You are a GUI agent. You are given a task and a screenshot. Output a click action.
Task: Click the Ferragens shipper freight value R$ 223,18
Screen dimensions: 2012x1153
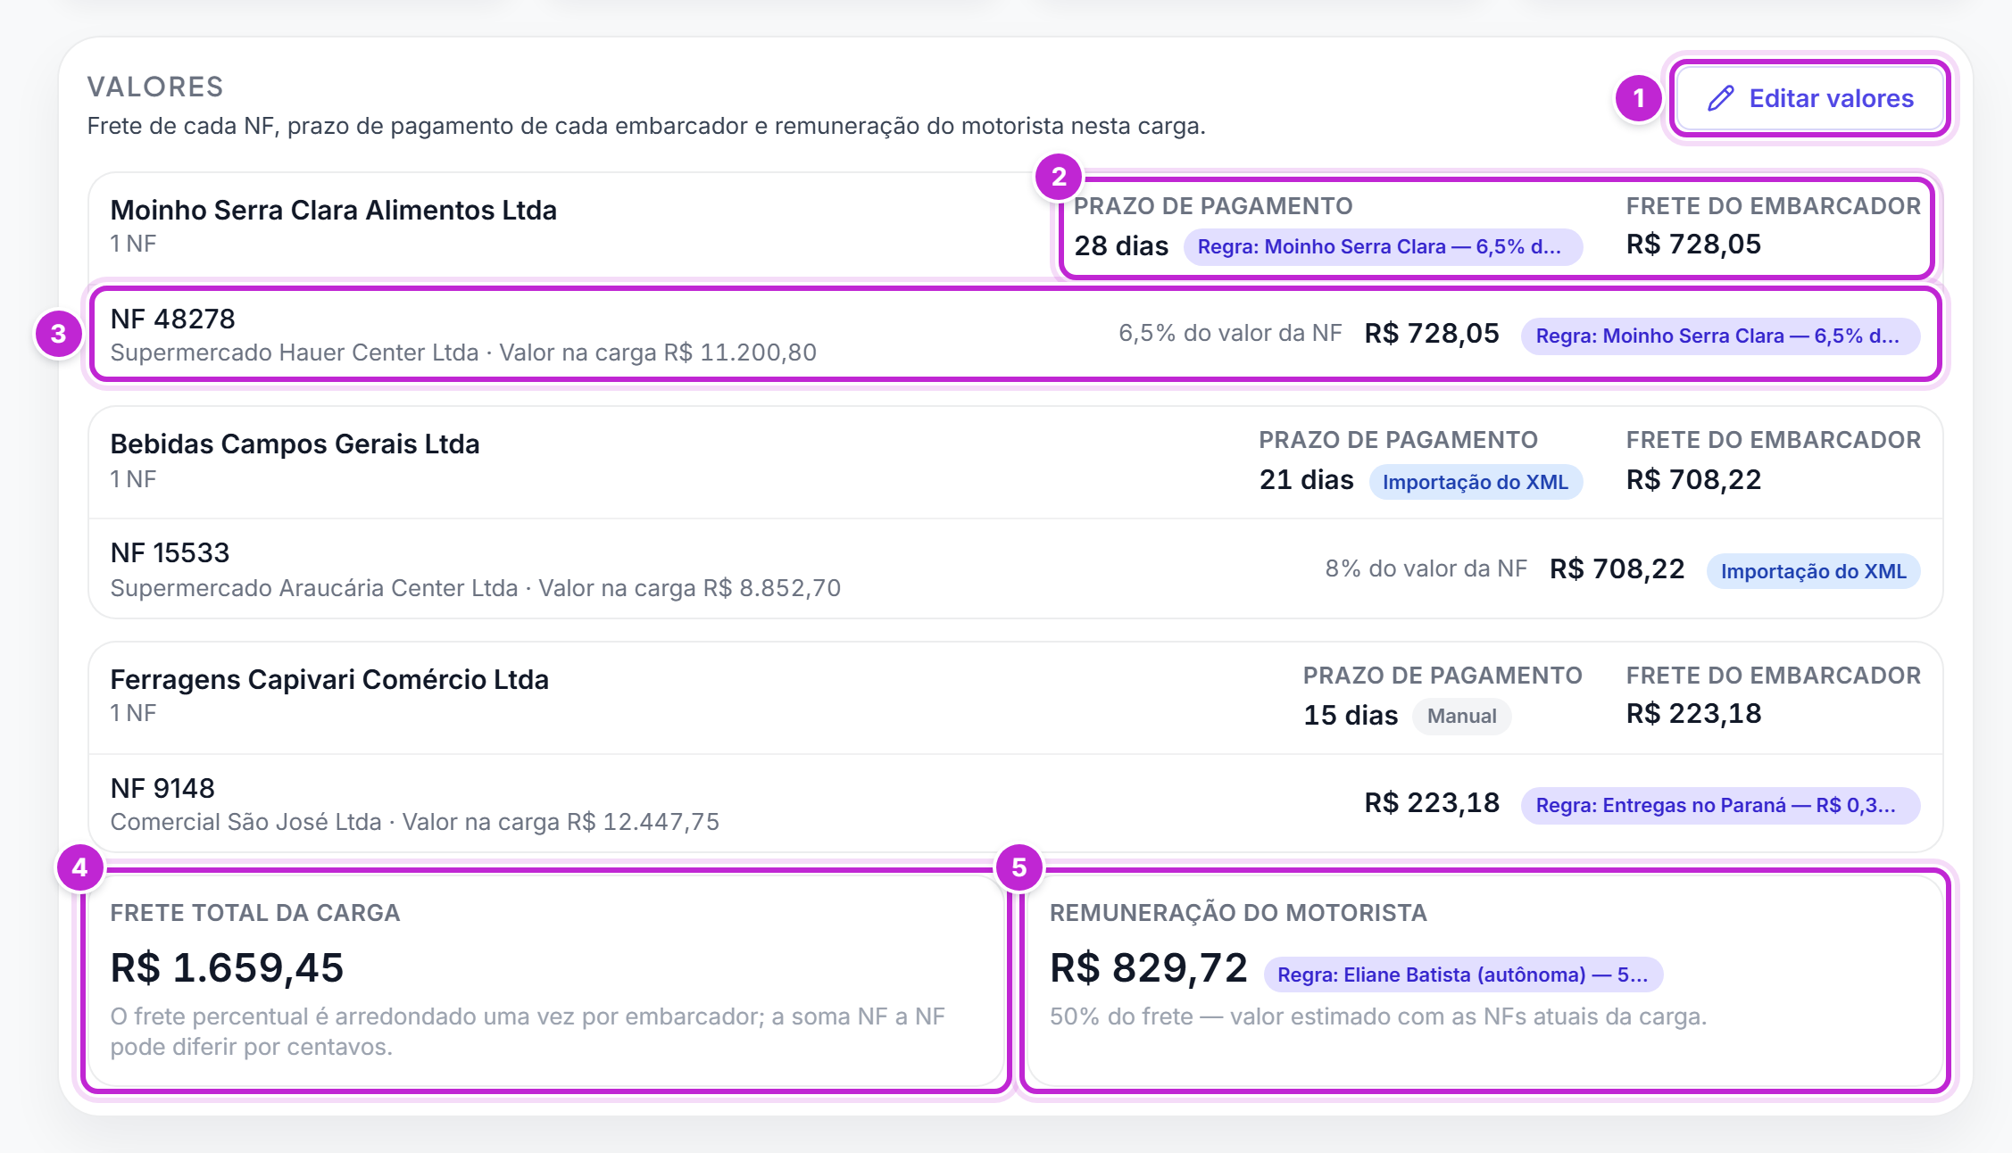1693,713
